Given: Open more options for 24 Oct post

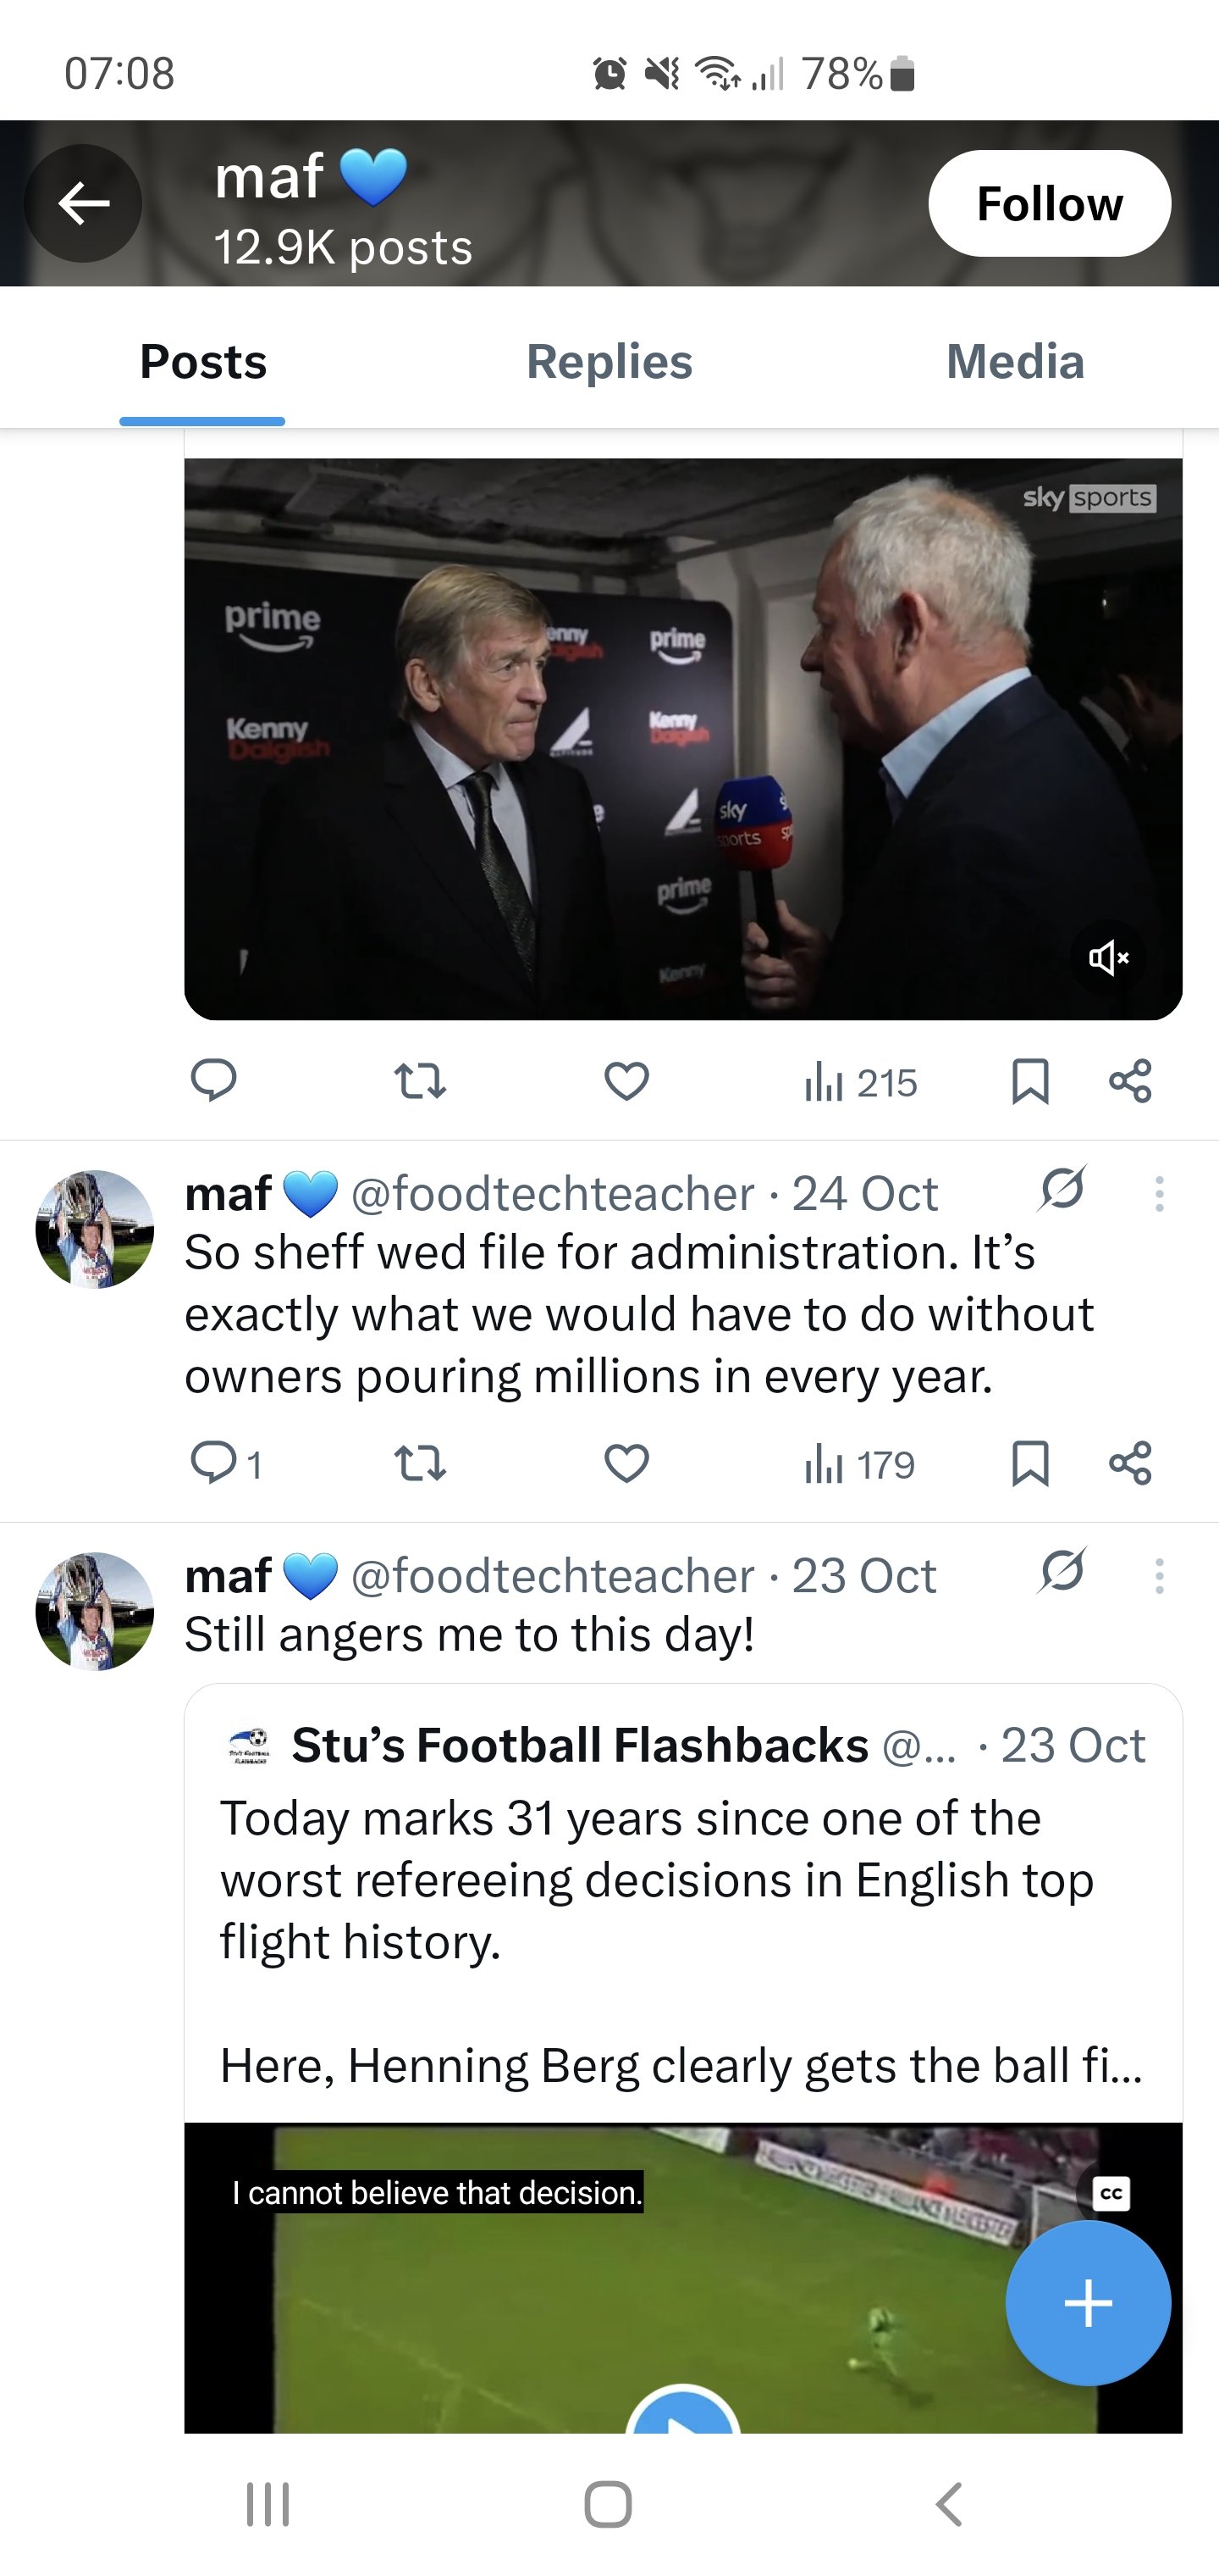Looking at the screenshot, I should [1159, 1194].
